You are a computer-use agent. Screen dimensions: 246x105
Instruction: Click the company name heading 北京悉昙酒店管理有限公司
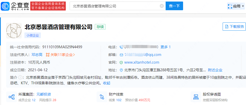coord(59,27)
